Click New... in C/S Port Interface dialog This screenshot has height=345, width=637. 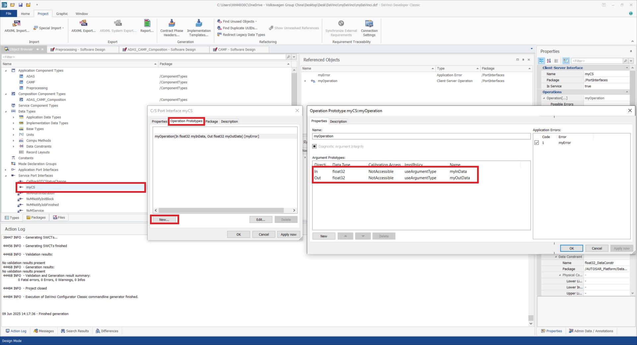(164, 220)
